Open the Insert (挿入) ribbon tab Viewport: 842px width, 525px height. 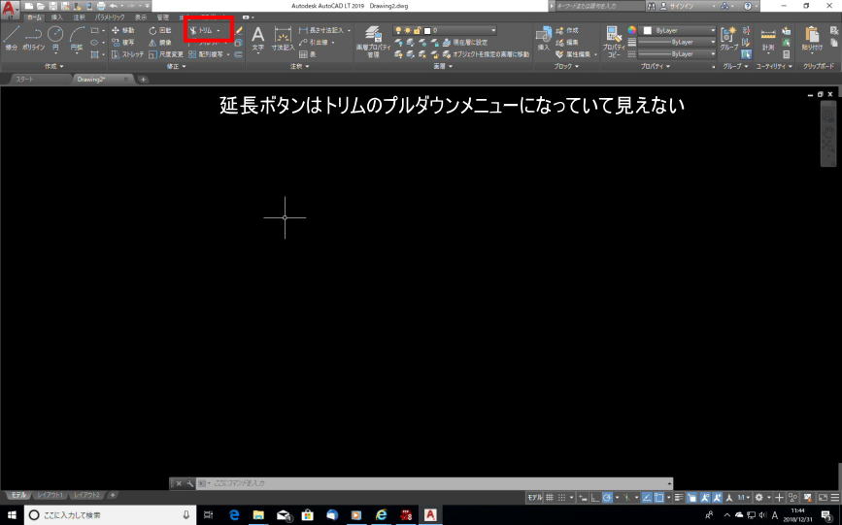(56, 17)
